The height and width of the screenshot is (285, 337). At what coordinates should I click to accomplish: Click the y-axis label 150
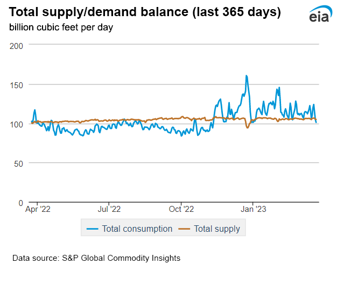(16, 85)
